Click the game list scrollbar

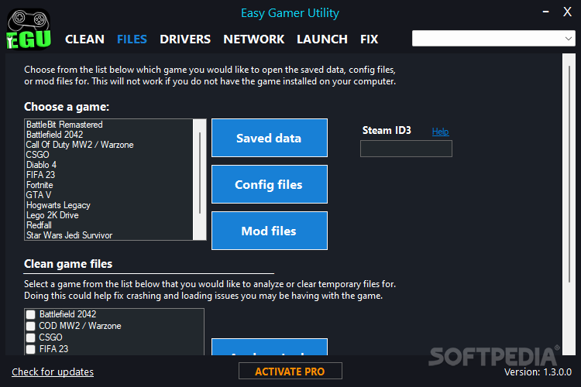pos(200,180)
